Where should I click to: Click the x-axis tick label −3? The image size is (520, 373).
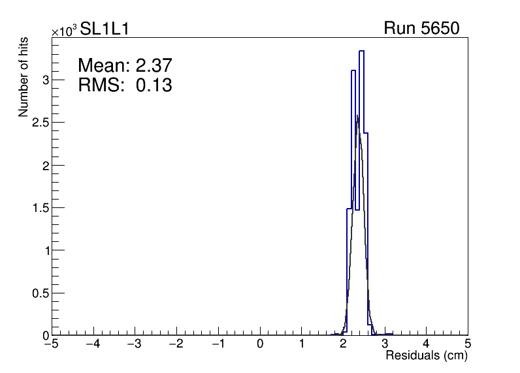click(135, 344)
